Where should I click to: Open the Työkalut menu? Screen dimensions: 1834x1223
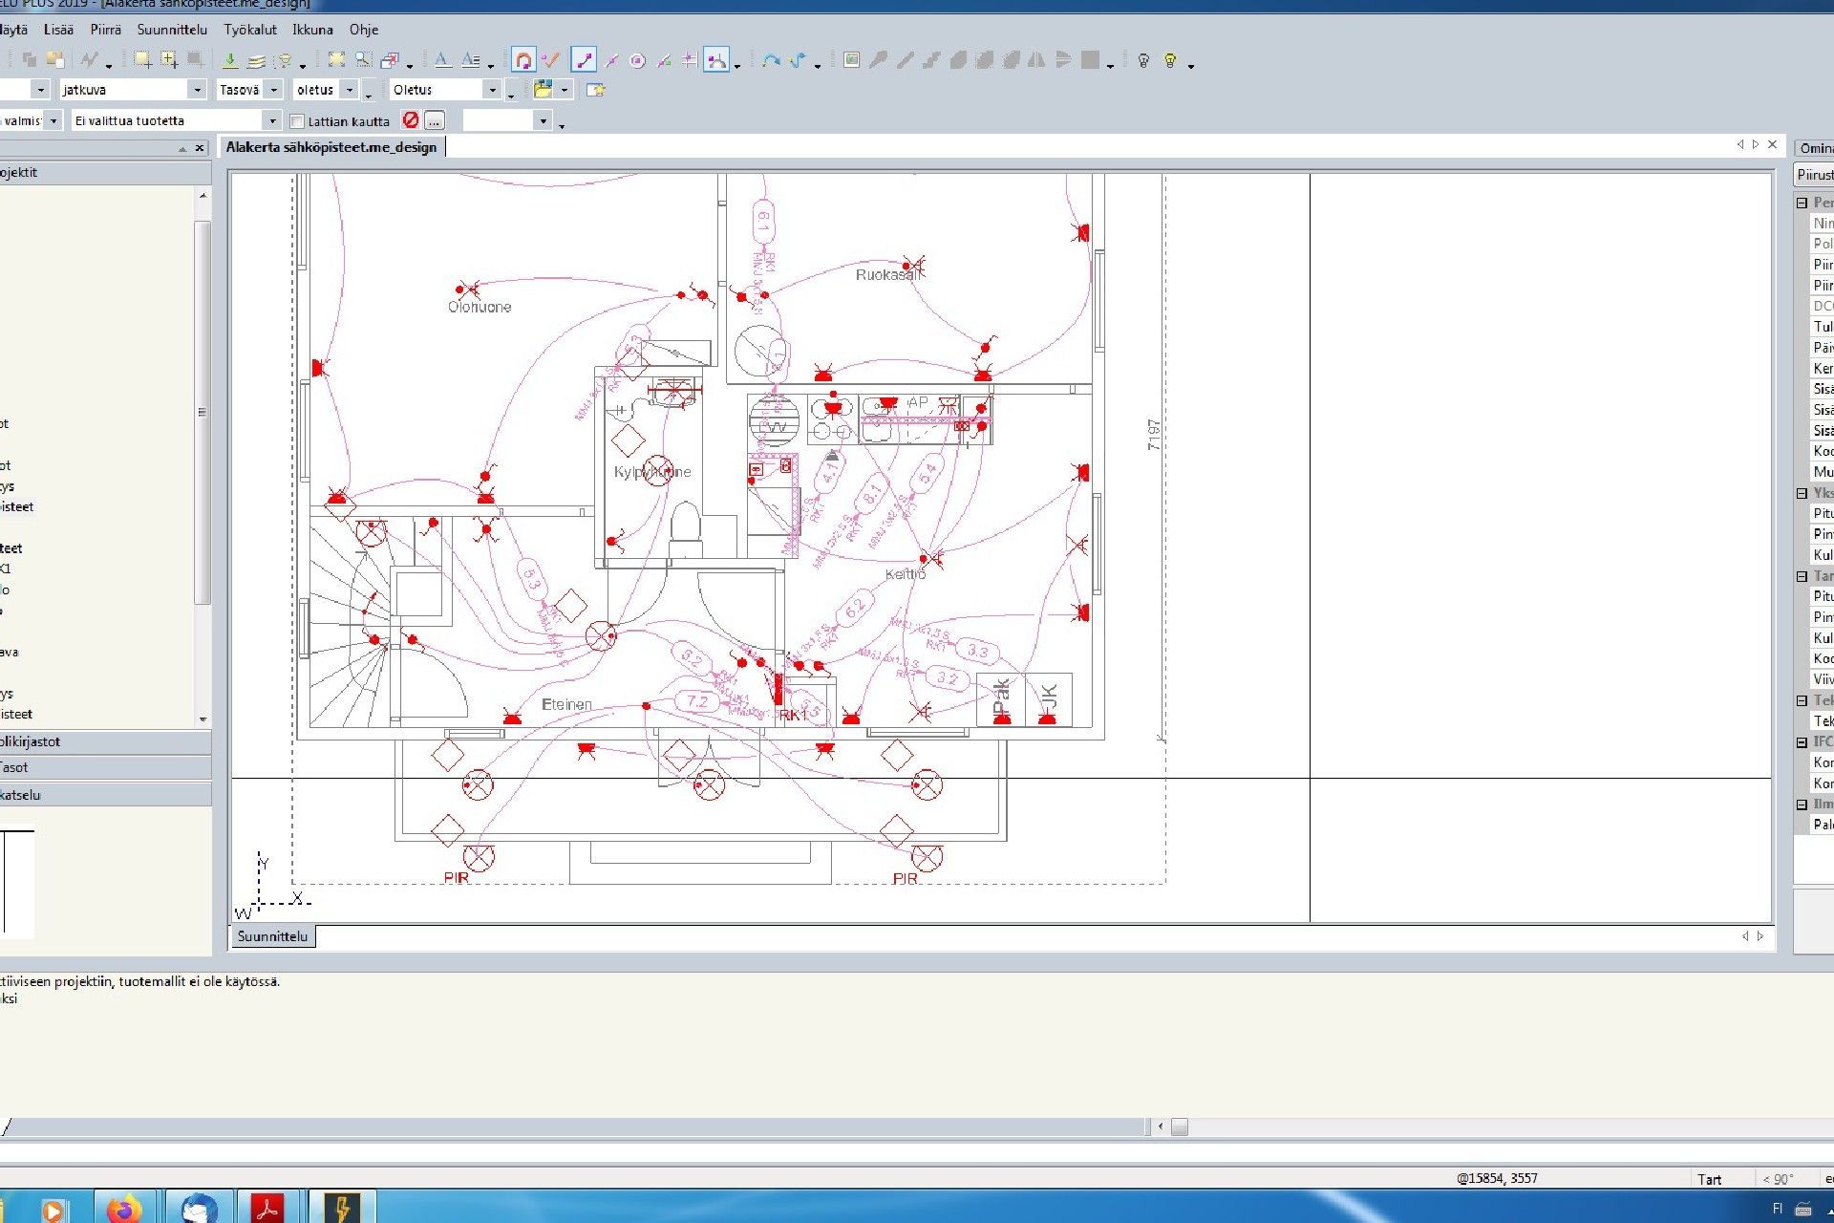click(x=250, y=30)
